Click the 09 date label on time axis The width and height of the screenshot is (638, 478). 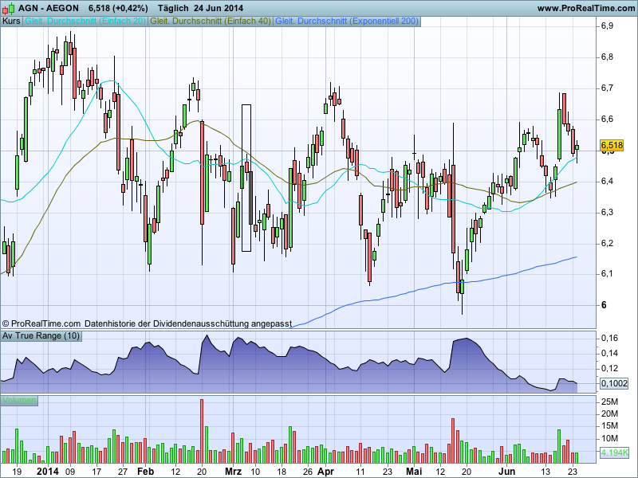coord(70,472)
